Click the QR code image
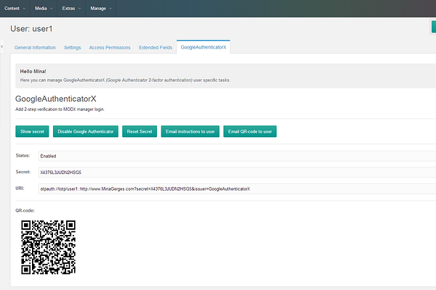 pyautogui.click(x=49, y=247)
